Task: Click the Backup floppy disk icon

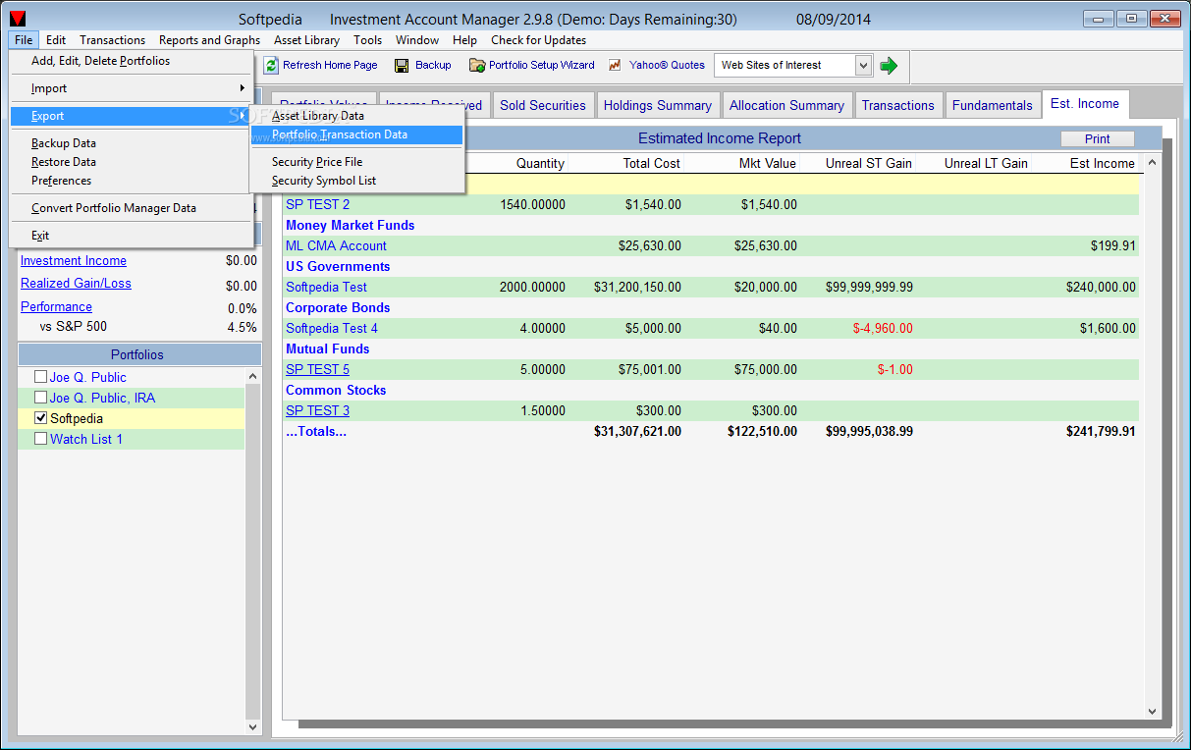Action: coord(401,66)
